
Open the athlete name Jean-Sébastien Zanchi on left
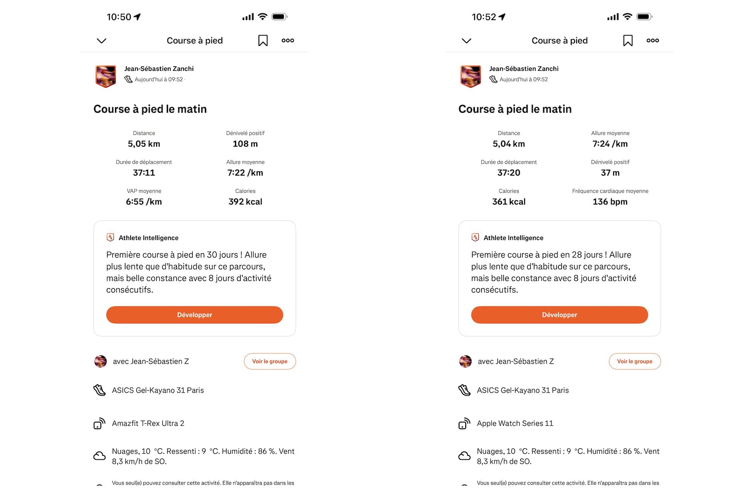(159, 69)
